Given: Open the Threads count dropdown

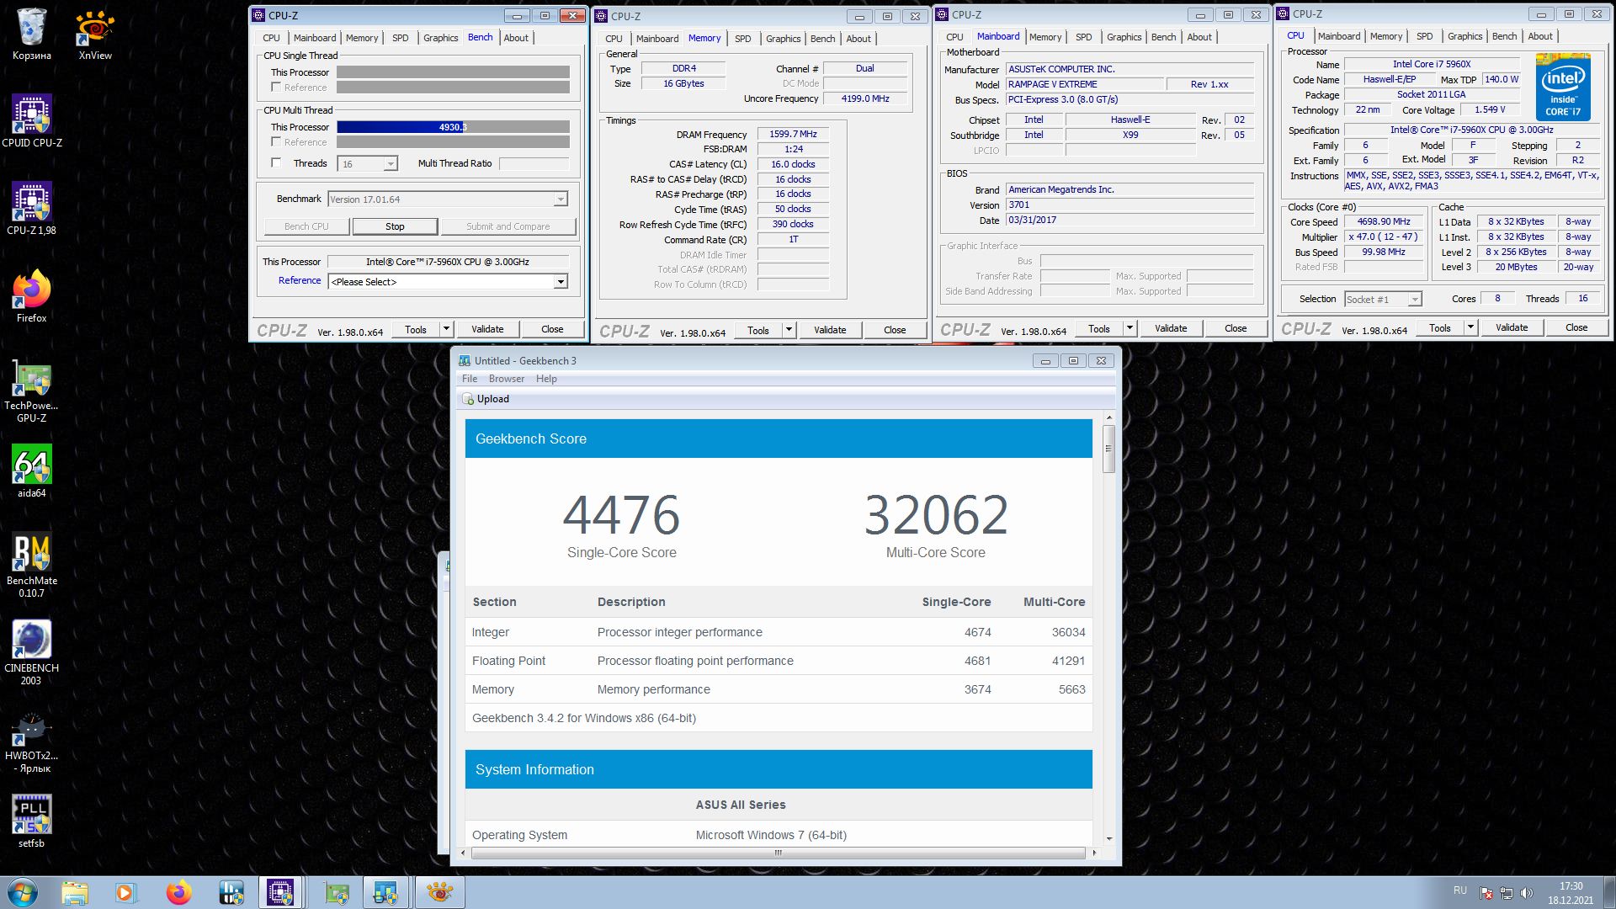Looking at the screenshot, I should click(367, 164).
